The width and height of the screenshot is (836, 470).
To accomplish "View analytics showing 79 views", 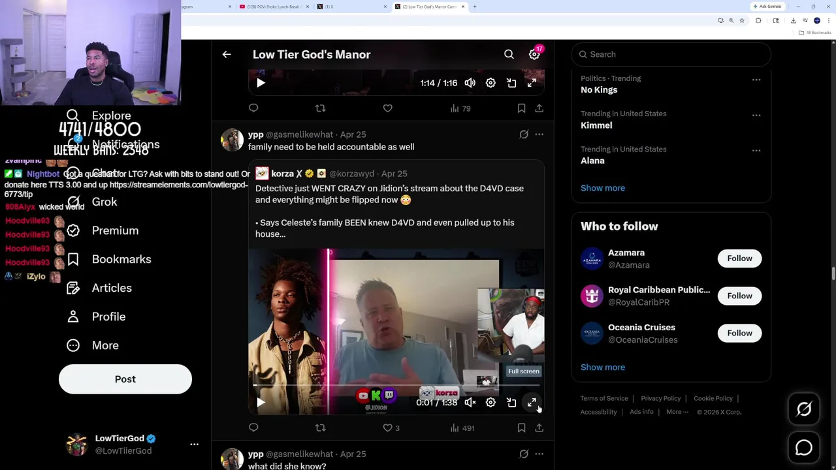I will (x=460, y=108).
